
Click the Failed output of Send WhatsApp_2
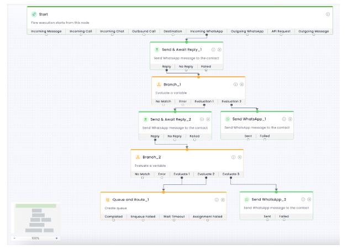click(284, 217)
